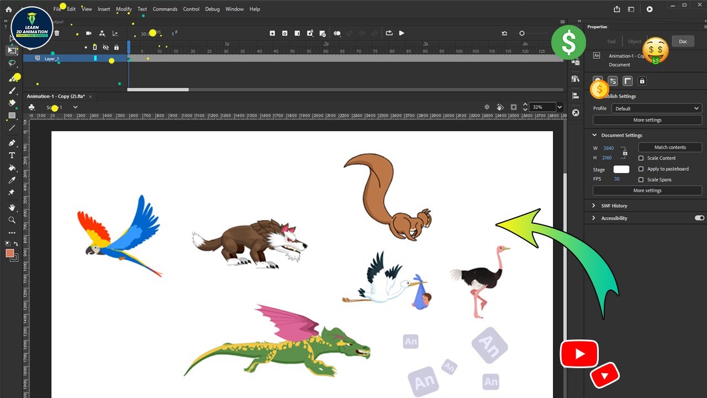Open the Quick Share and Publish icon

pyautogui.click(x=617, y=9)
